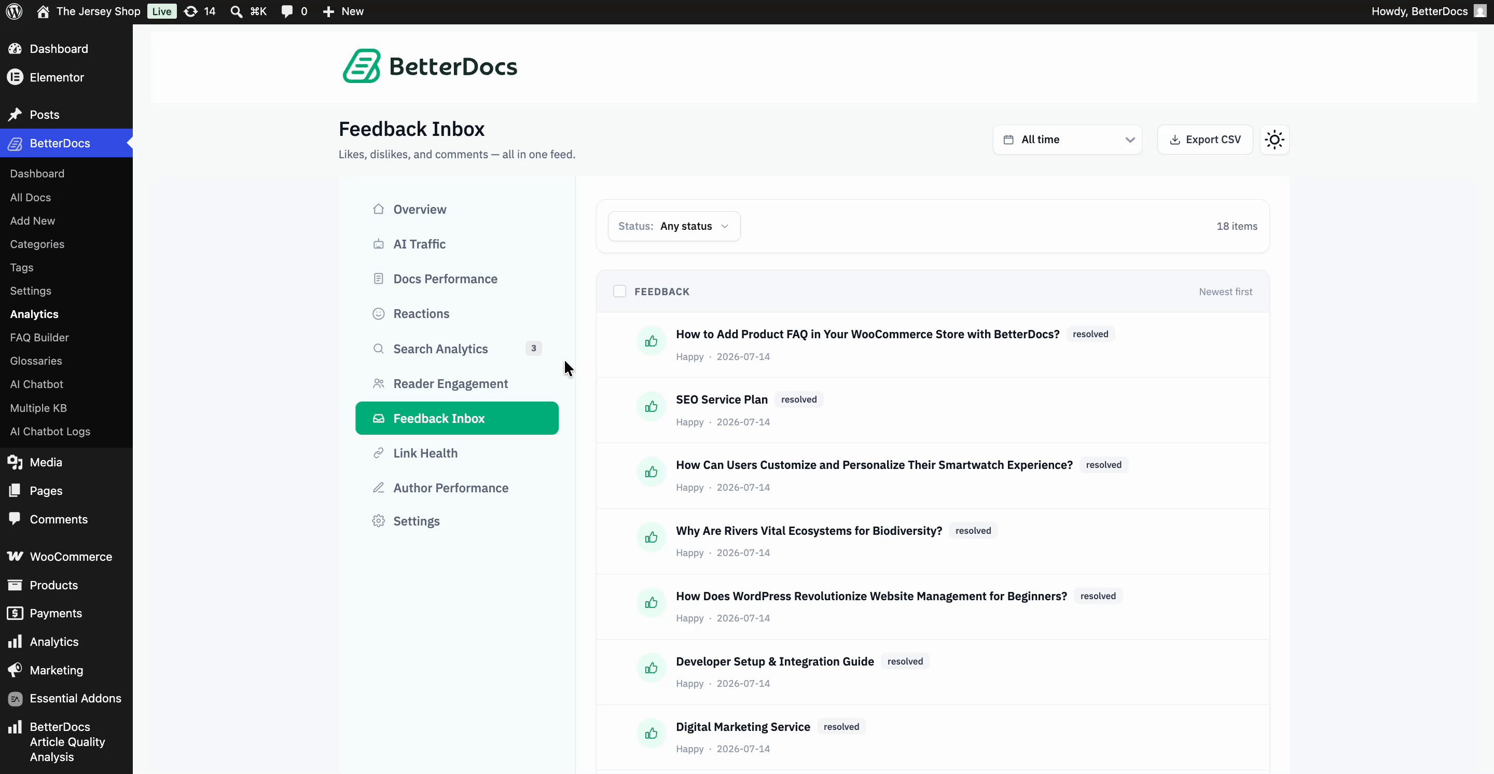Go to the Reactions tab

[x=457, y=314]
